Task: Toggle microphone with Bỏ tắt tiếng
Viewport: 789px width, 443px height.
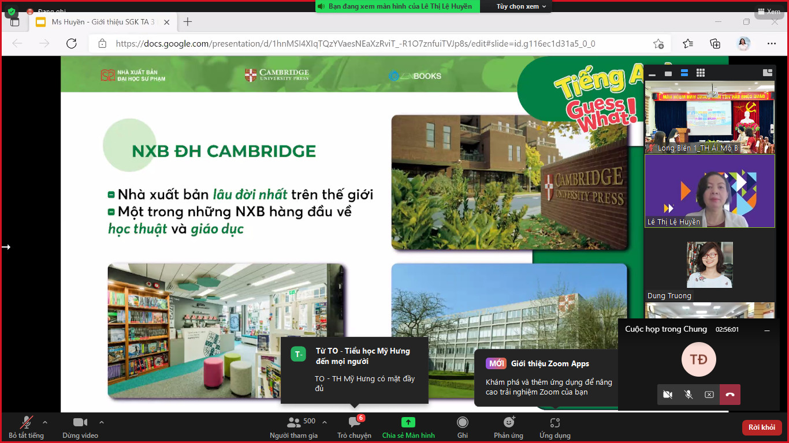Action: coord(26,423)
